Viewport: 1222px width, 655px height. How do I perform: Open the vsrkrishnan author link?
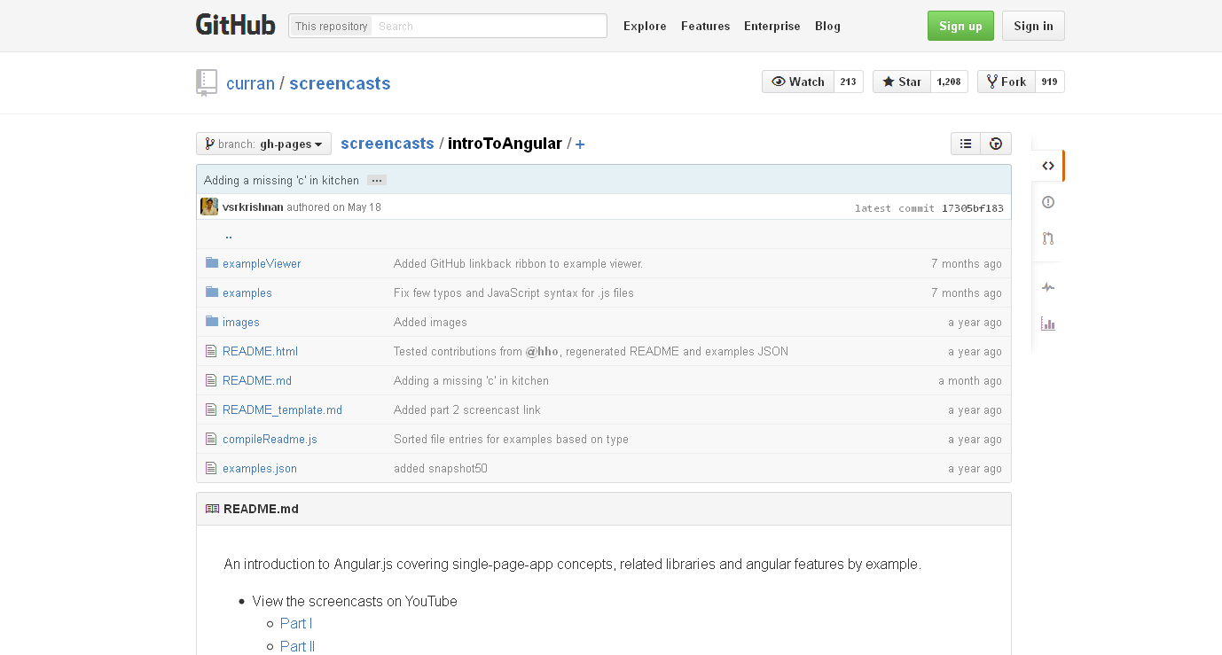coord(253,207)
